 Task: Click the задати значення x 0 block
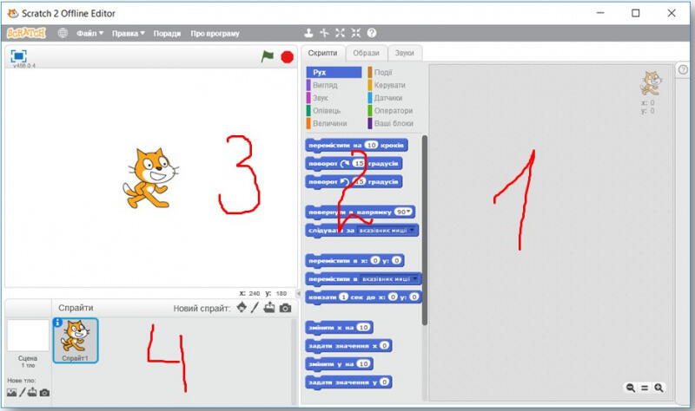(349, 346)
